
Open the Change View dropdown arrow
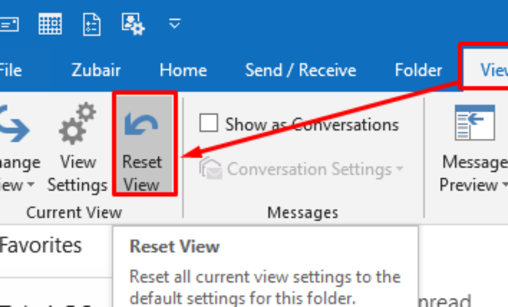[31, 185]
